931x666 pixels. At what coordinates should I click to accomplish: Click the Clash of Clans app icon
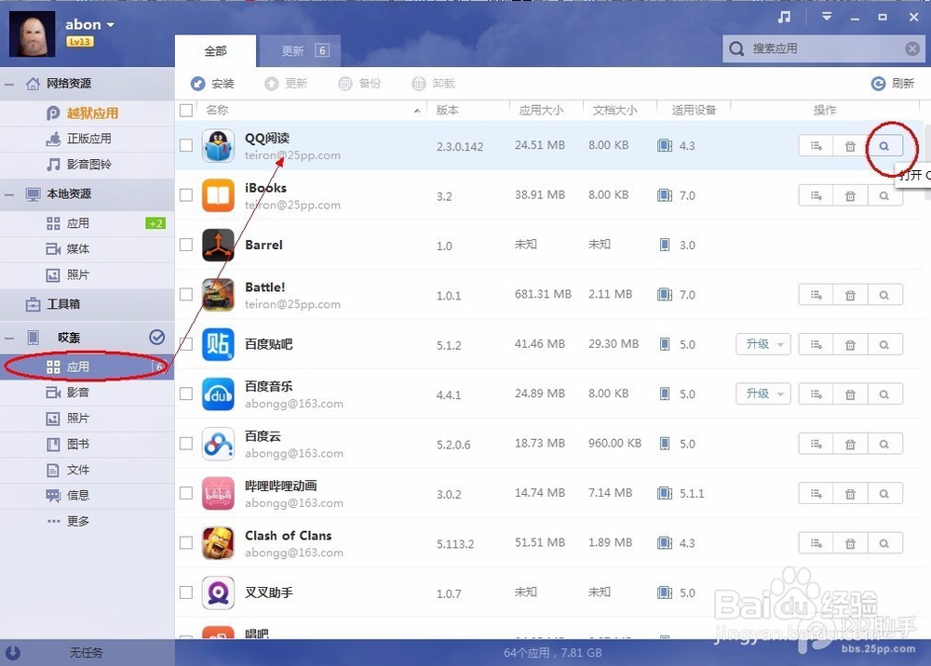218,543
